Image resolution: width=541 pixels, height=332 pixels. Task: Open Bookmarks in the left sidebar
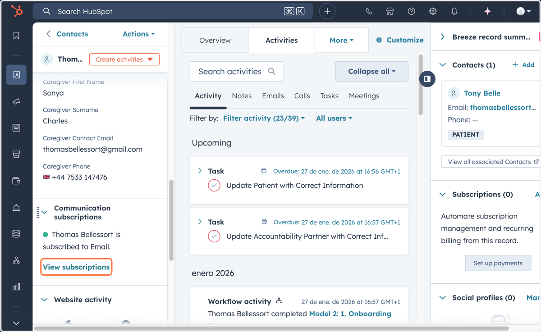point(16,36)
